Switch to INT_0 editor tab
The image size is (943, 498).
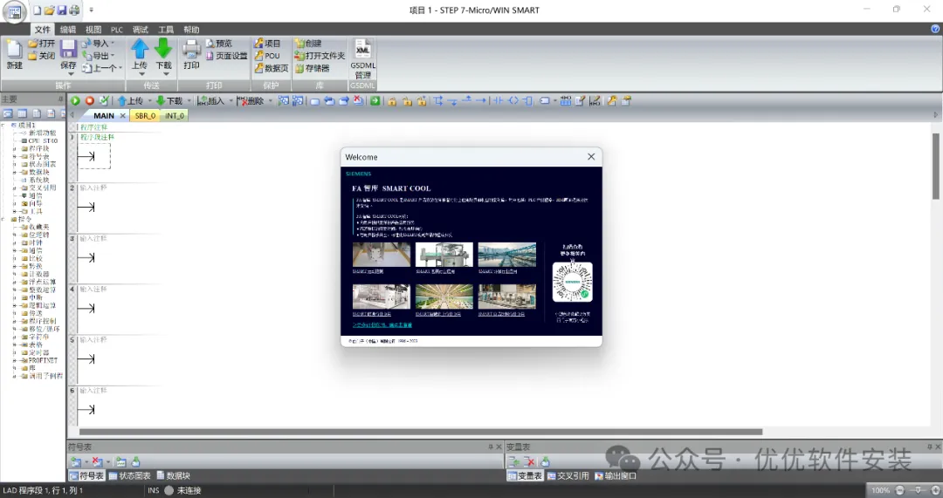coord(175,115)
